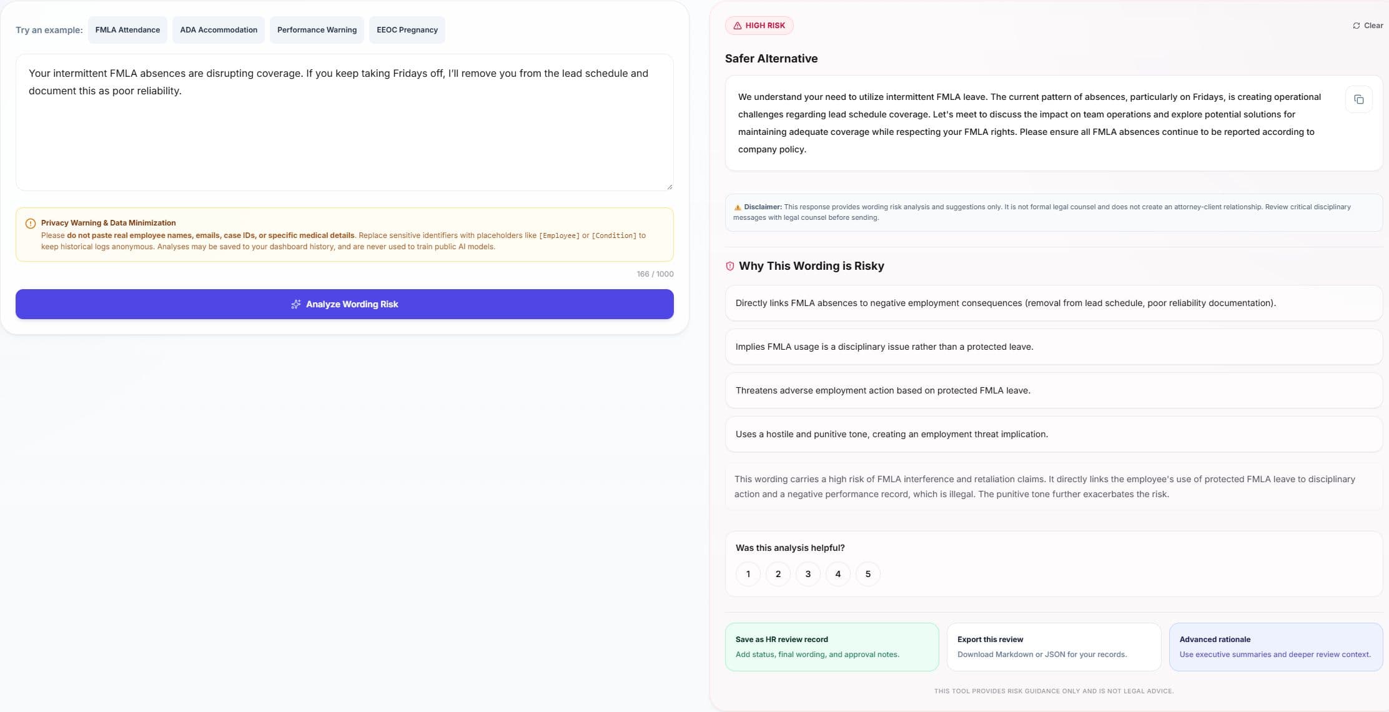
Task: Select reason 'Implies FMLA usage is a disciplinary issue'
Action: pos(1054,347)
